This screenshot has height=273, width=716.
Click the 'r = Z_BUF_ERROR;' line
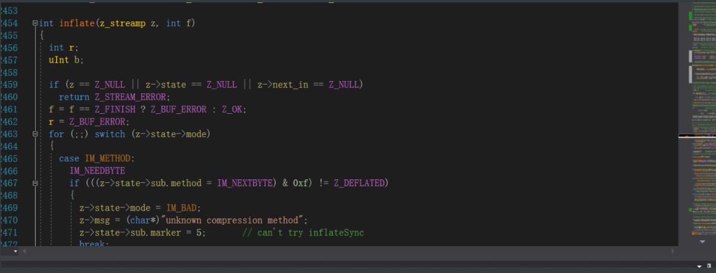89,121
